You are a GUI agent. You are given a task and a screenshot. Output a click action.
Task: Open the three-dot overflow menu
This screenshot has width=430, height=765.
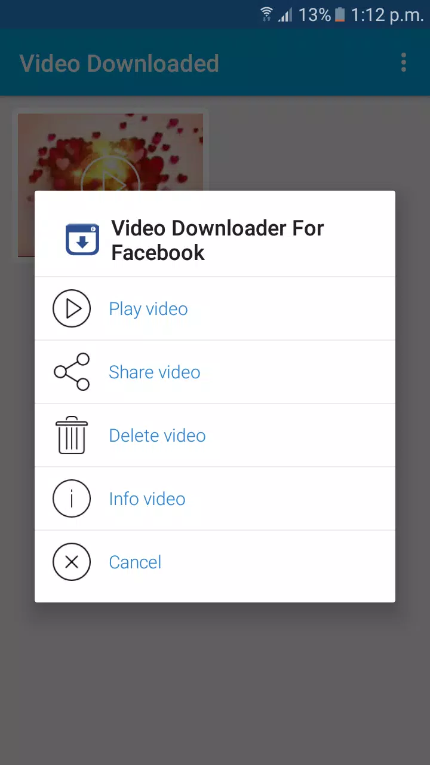tap(404, 62)
